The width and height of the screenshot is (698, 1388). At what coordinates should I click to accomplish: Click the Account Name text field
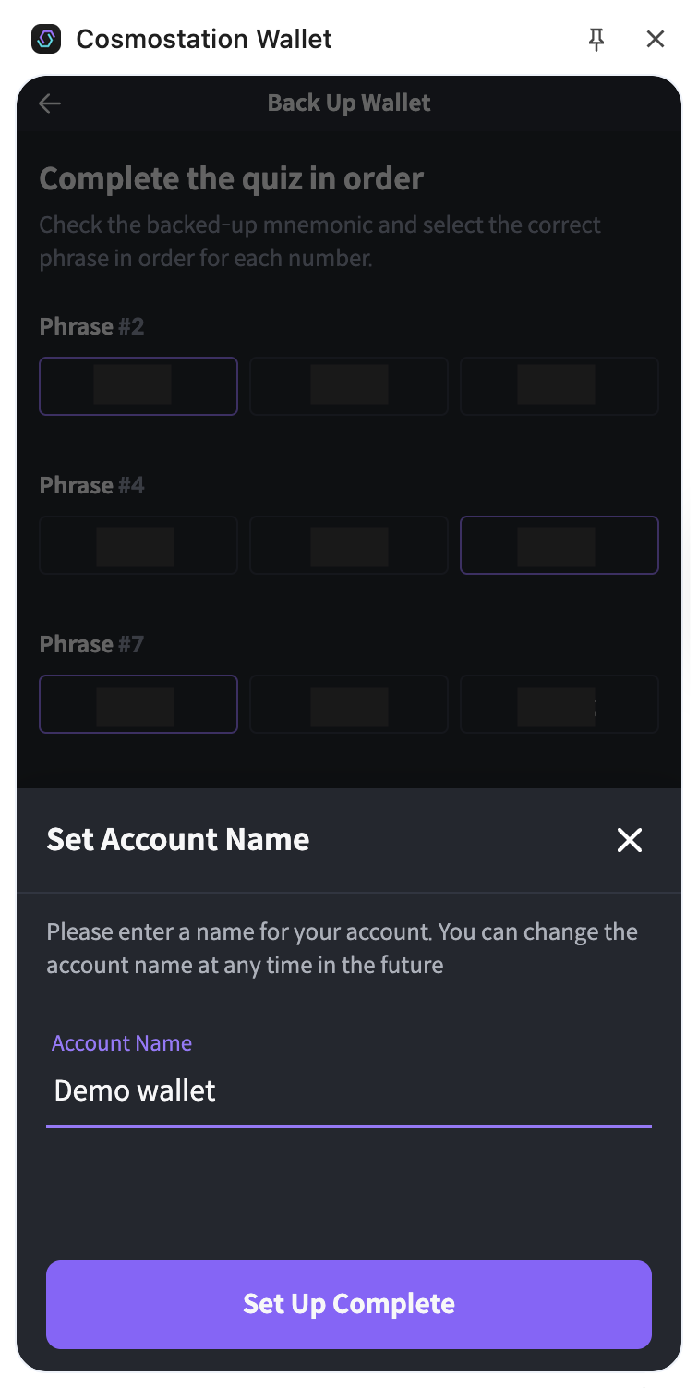point(349,1091)
